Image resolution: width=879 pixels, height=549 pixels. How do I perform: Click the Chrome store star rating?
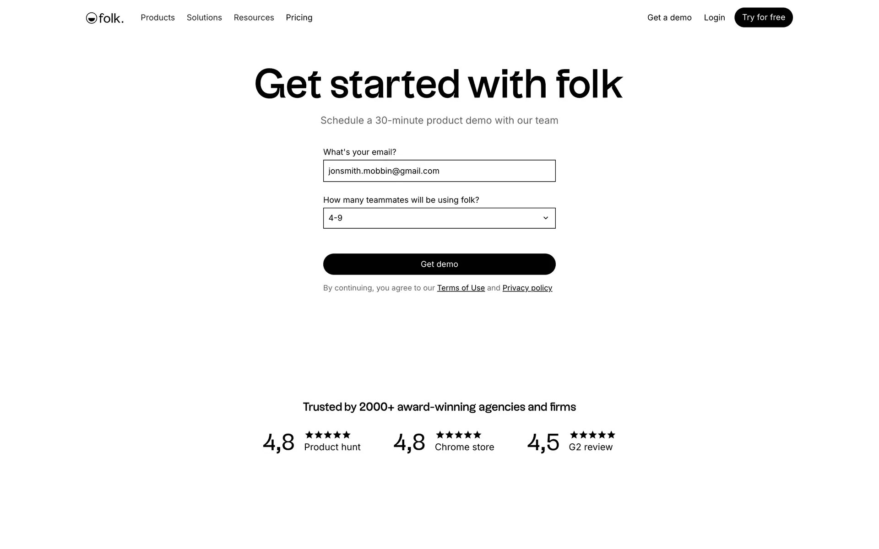[x=458, y=435]
